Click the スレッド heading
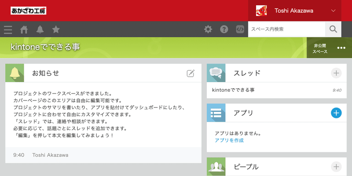The height and width of the screenshot is (176, 352). [247, 73]
